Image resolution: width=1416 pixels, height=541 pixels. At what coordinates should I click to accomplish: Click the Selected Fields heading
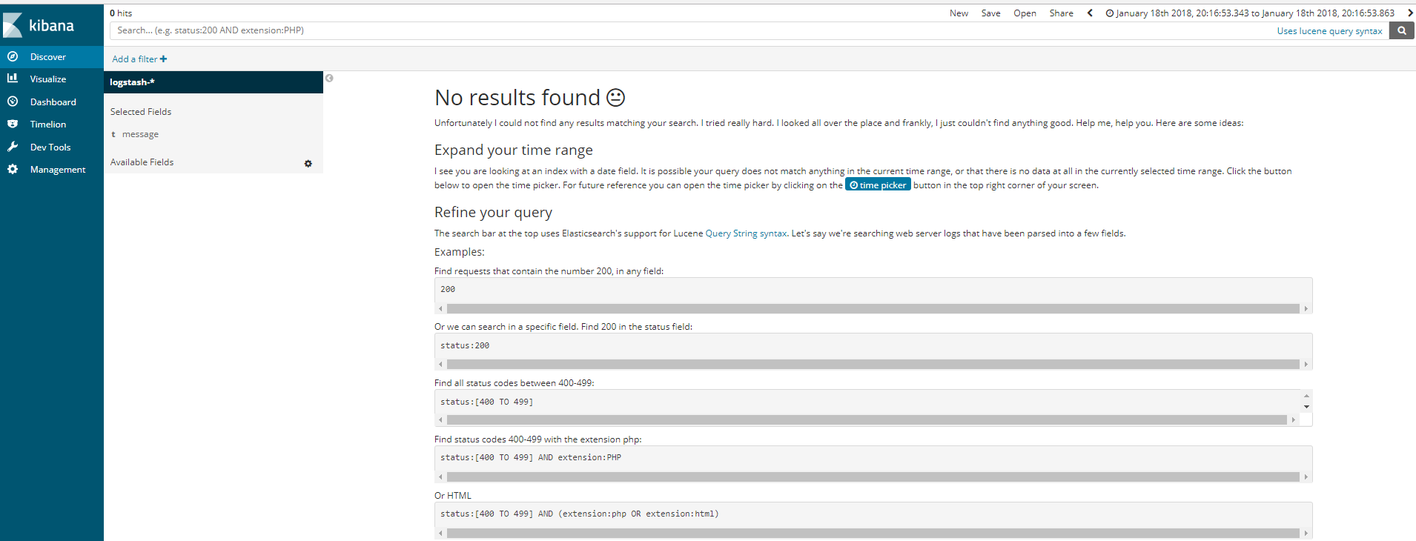pos(141,111)
